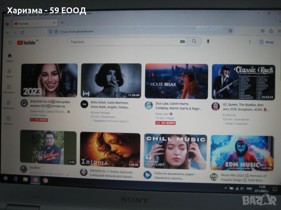Bookmark this page with the star icon

[x=230, y=31]
